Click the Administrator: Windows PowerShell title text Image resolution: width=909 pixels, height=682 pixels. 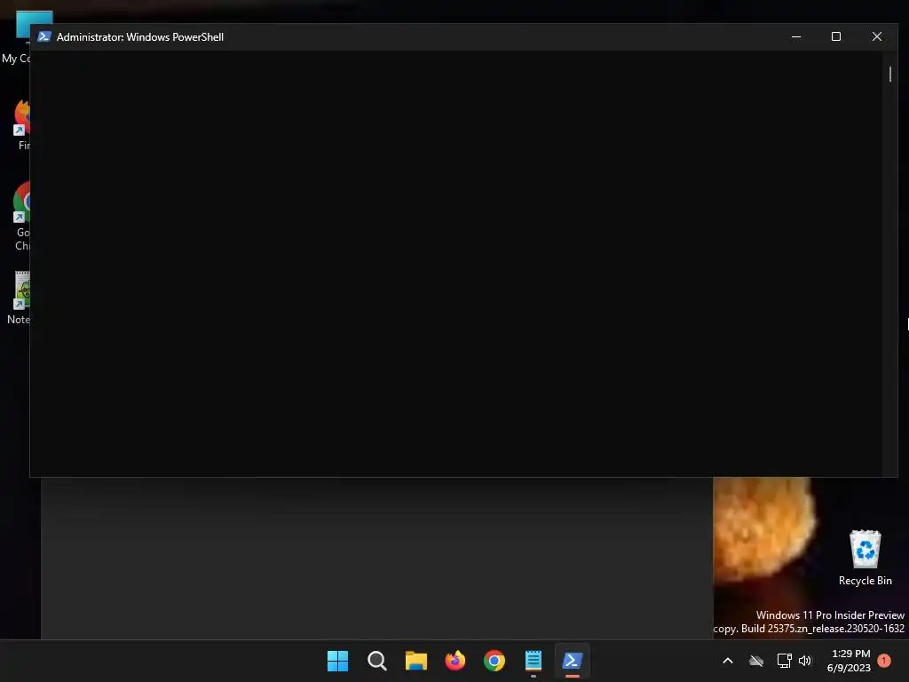tap(139, 37)
